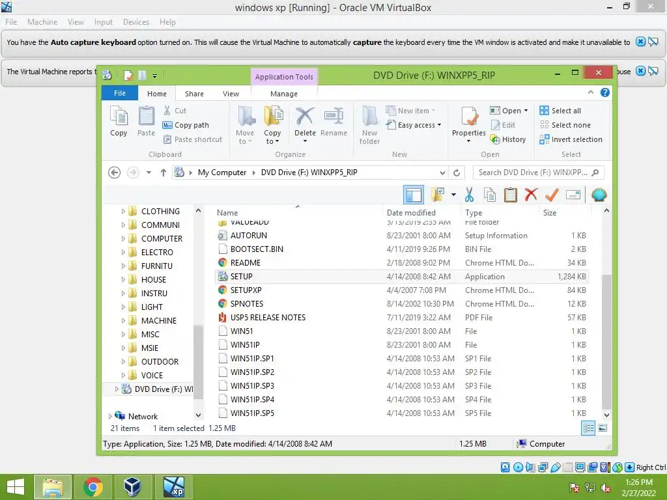Image resolution: width=667 pixels, height=500 pixels.
Task: Click the copy pages icon in lower toolbar
Action: pos(490,195)
